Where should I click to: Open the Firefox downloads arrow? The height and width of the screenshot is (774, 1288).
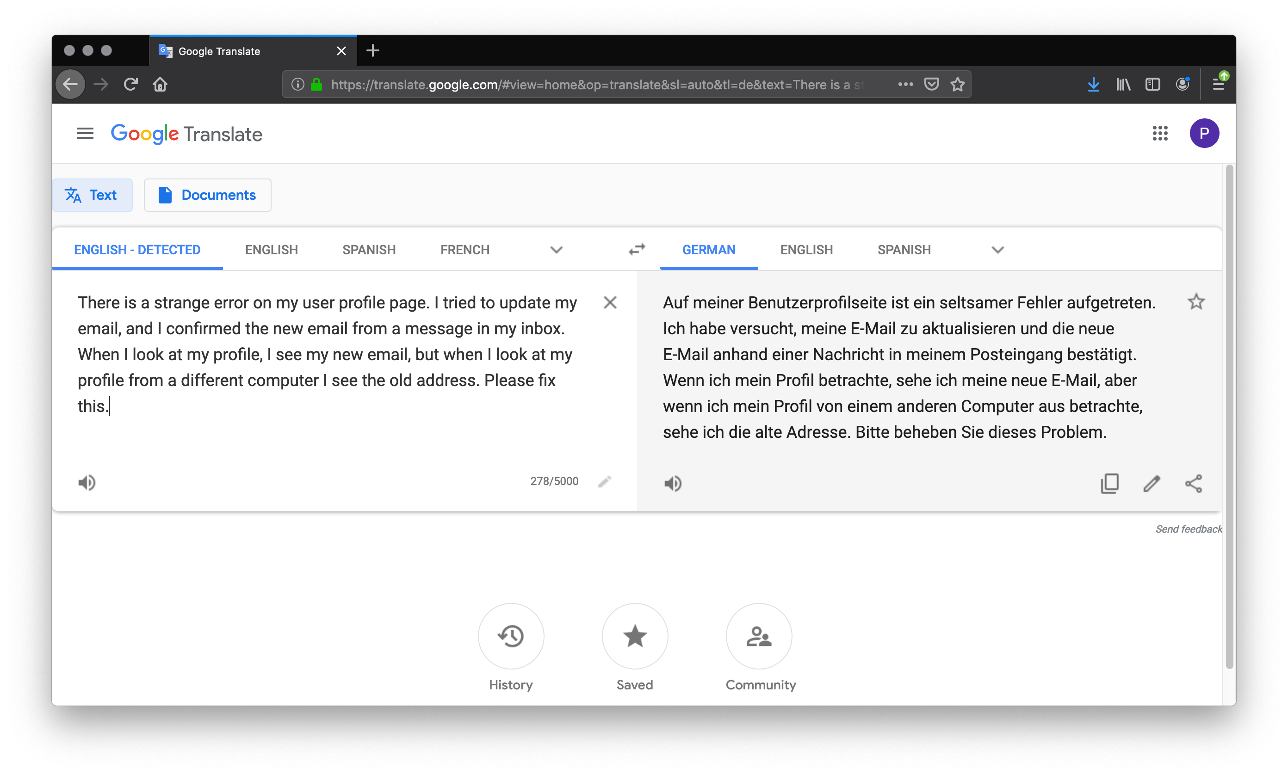pyautogui.click(x=1093, y=85)
